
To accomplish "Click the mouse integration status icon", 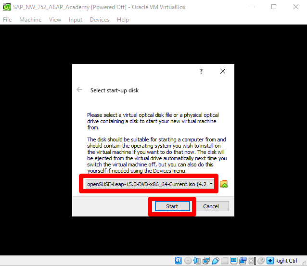I will [x=261, y=261].
